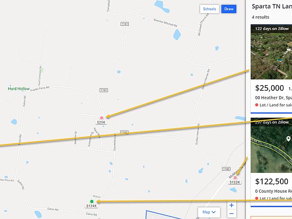Zoom in with the plus button
The image size is (292, 219).
[232, 205]
